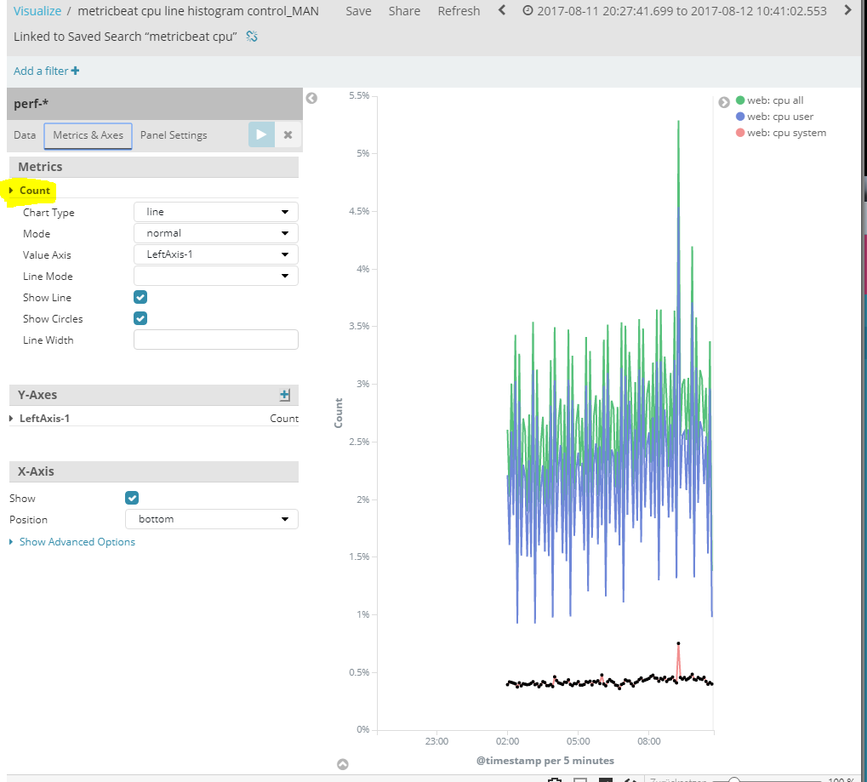Unlink the saved search with chain icon
The image size is (867, 782).
pyautogui.click(x=252, y=37)
